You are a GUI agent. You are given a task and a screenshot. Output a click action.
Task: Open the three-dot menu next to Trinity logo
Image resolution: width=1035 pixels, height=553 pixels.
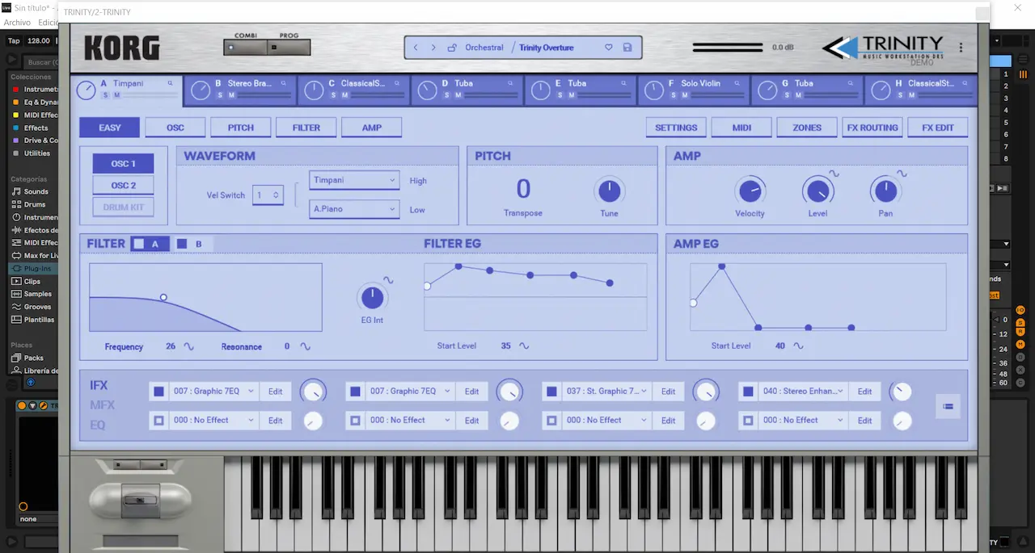point(961,48)
